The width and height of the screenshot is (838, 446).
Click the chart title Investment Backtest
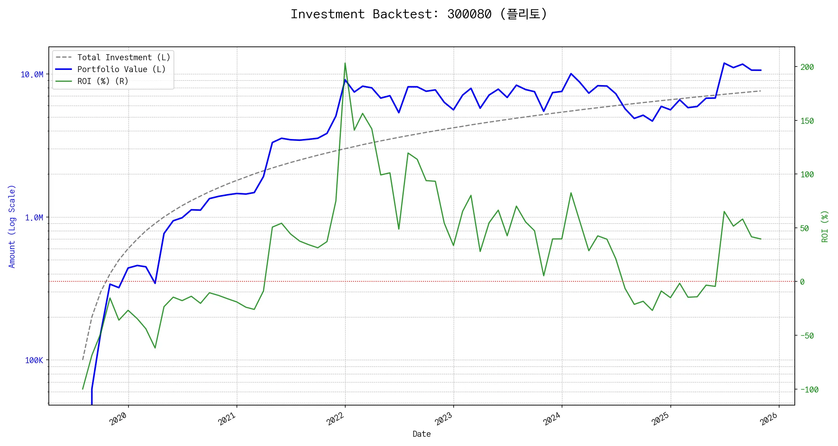419,14
